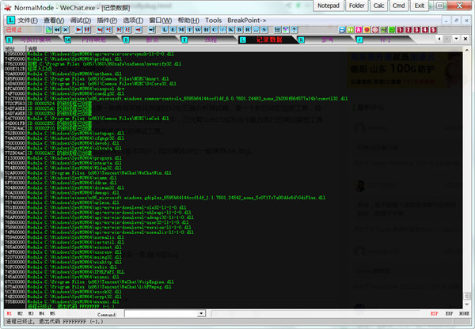The width and height of the screenshot is (475, 329).
Task: Open the 查看(V) menu
Action: coord(54,21)
